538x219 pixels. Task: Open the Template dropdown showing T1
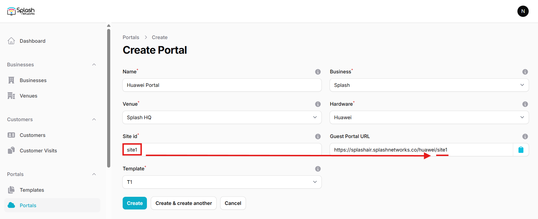pyautogui.click(x=222, y=182)
